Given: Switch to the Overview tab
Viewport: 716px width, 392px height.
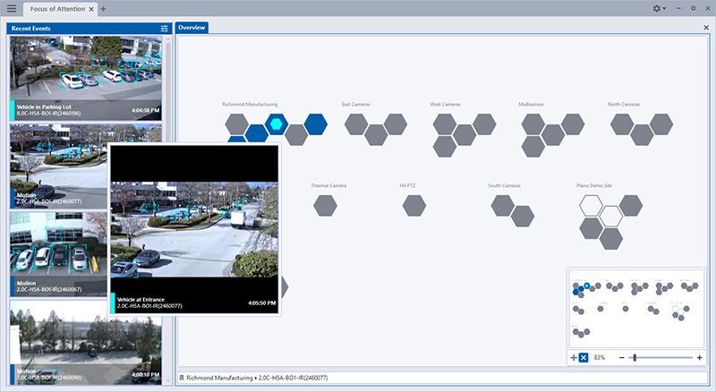Looking at the screenshot, I should (x=192, y=28).
